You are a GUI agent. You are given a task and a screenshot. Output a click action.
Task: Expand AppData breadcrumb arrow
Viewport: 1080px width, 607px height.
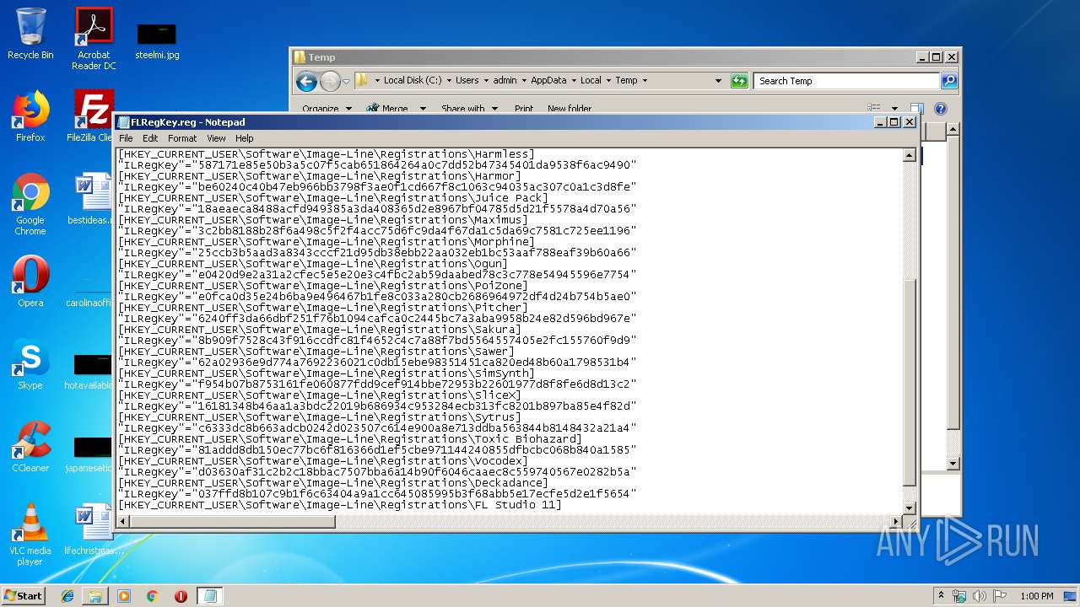573,81
